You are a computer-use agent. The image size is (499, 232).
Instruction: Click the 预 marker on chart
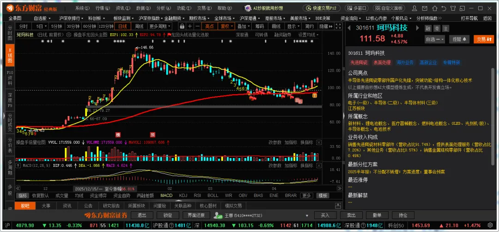coord(153,134)
